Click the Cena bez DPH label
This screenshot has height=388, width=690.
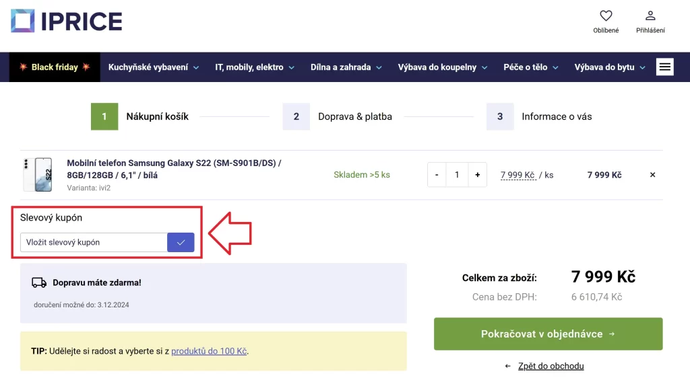[x=504, y=297]
